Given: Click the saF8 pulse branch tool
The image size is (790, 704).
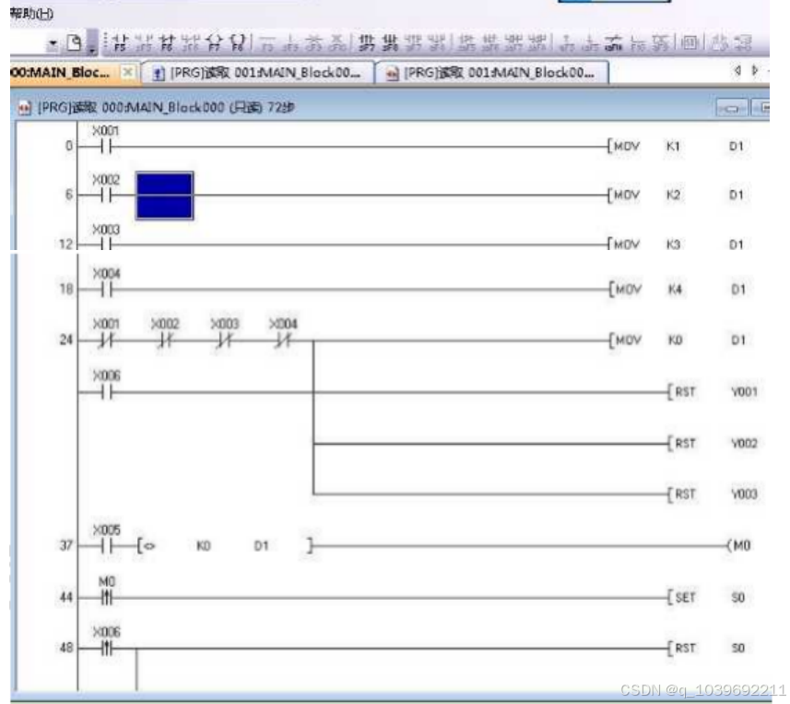Looking at the screenshot, I should click(537, 43).
